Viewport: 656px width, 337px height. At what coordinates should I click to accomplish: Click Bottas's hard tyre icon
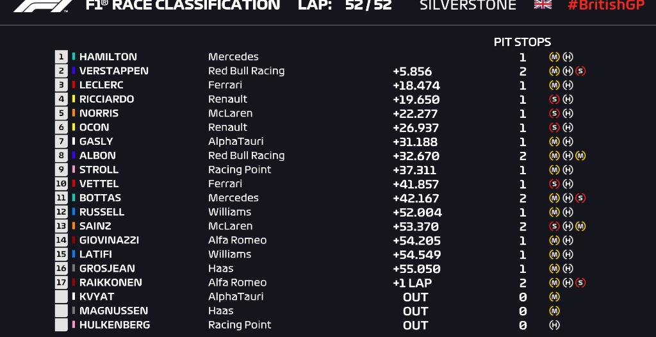pos(568,198)
